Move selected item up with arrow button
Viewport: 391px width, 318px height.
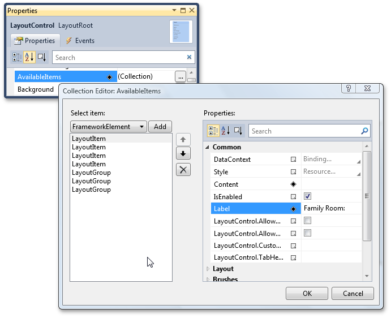183,139
